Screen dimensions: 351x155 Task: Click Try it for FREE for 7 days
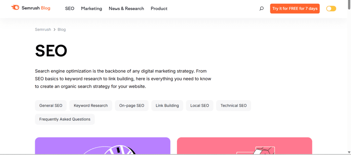[x=295, y=9]
